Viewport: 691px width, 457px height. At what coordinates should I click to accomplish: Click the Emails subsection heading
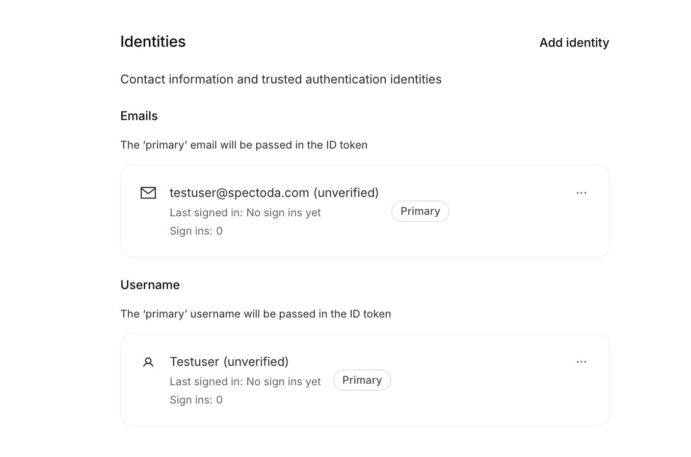[139, 116]
